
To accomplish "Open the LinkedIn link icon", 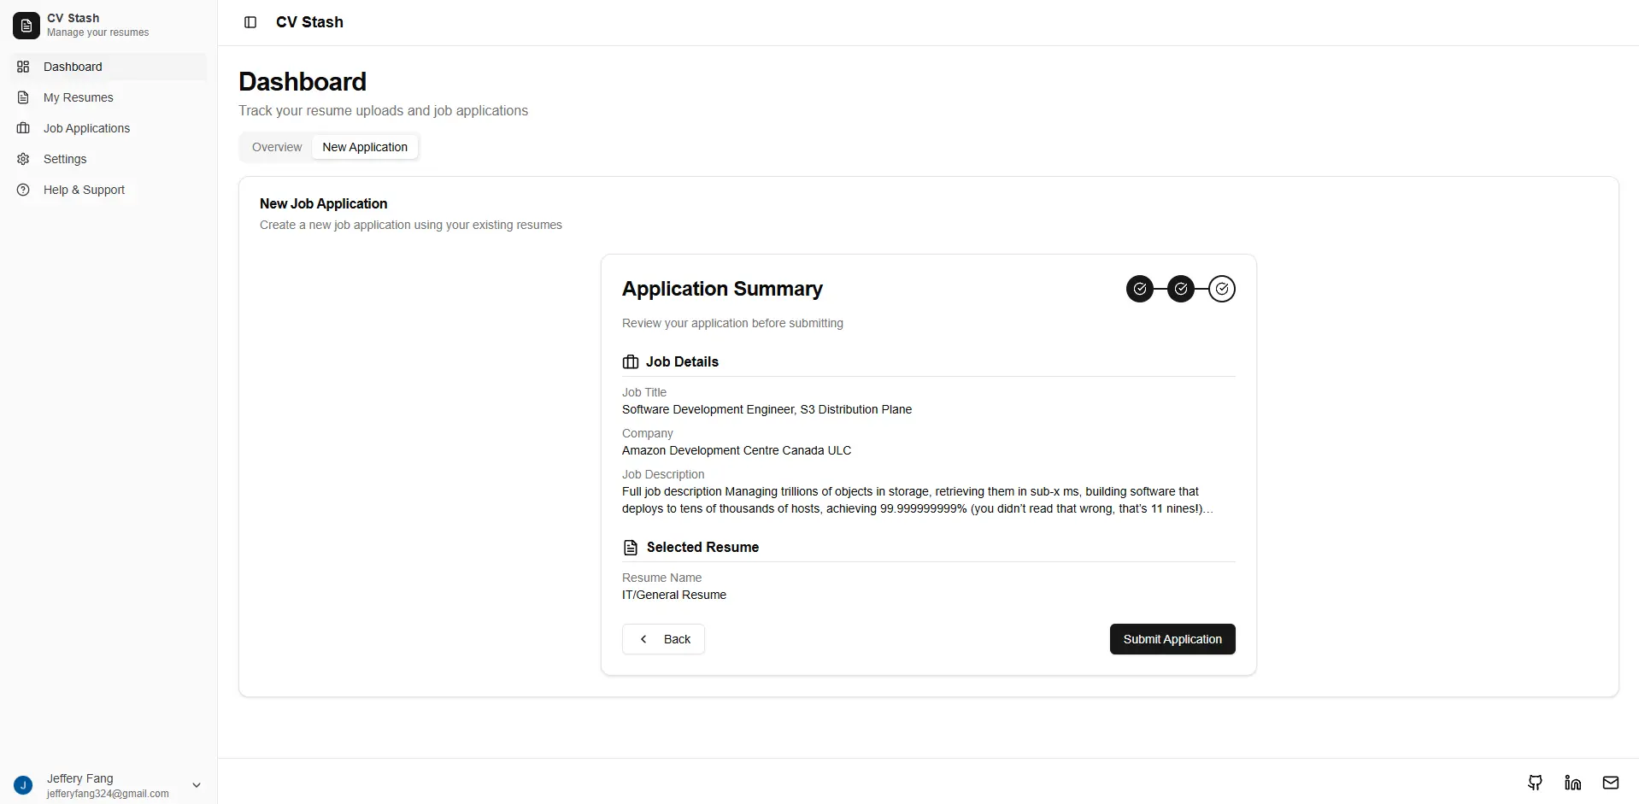I will [1573, 782].
